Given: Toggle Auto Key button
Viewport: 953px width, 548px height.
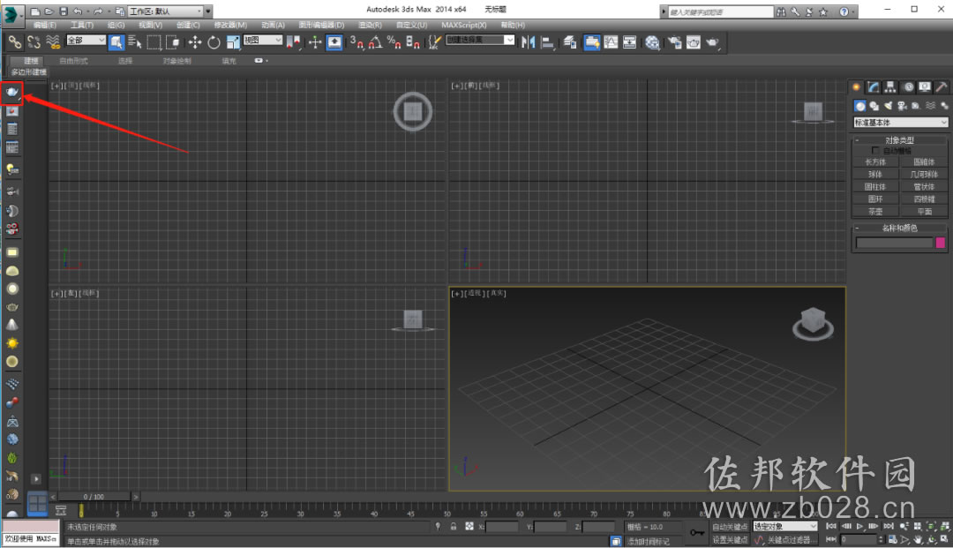Looking at the screenshot, I should tap(730, 527).
